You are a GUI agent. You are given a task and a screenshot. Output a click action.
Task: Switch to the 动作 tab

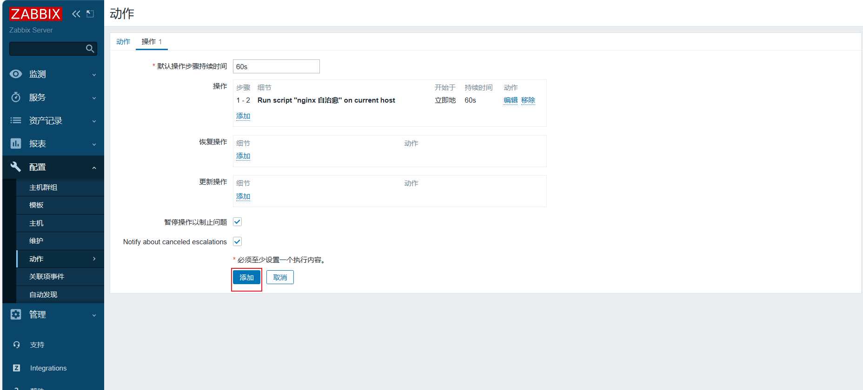click(x=123, y=41)
